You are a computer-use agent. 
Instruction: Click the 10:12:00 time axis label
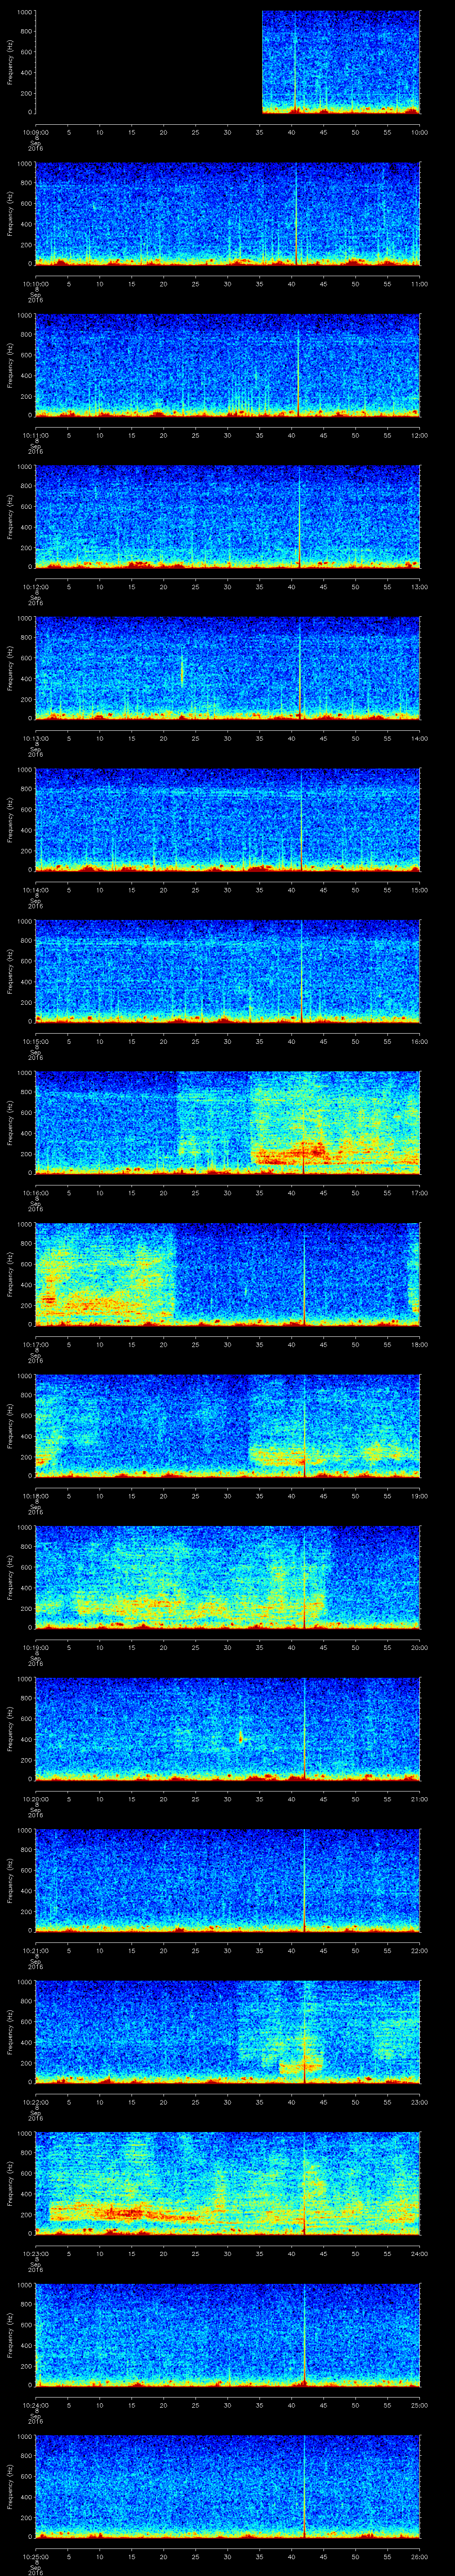[x=36, y=587]
